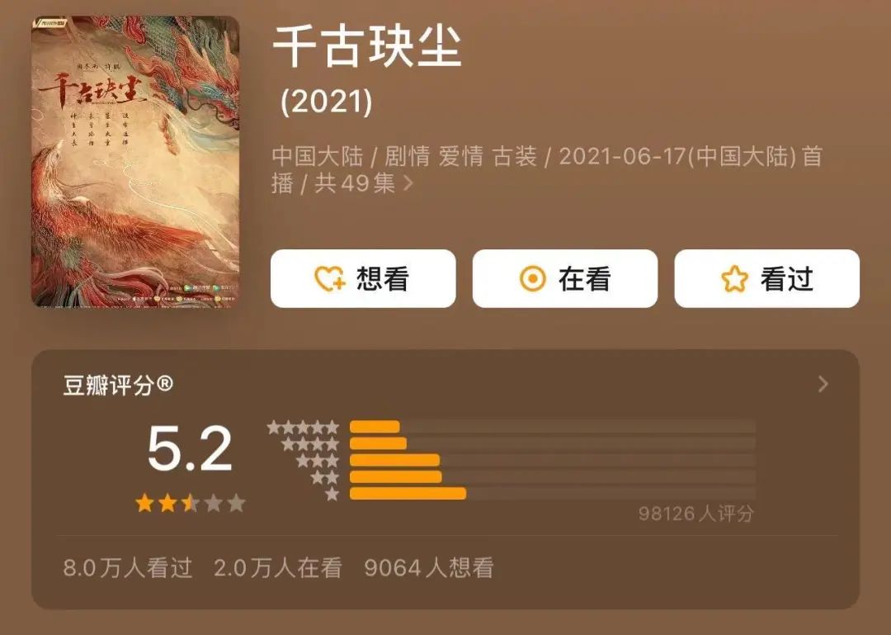Click the five-star row icon
The height and width of the screenshot is (635, 891).
303,427
